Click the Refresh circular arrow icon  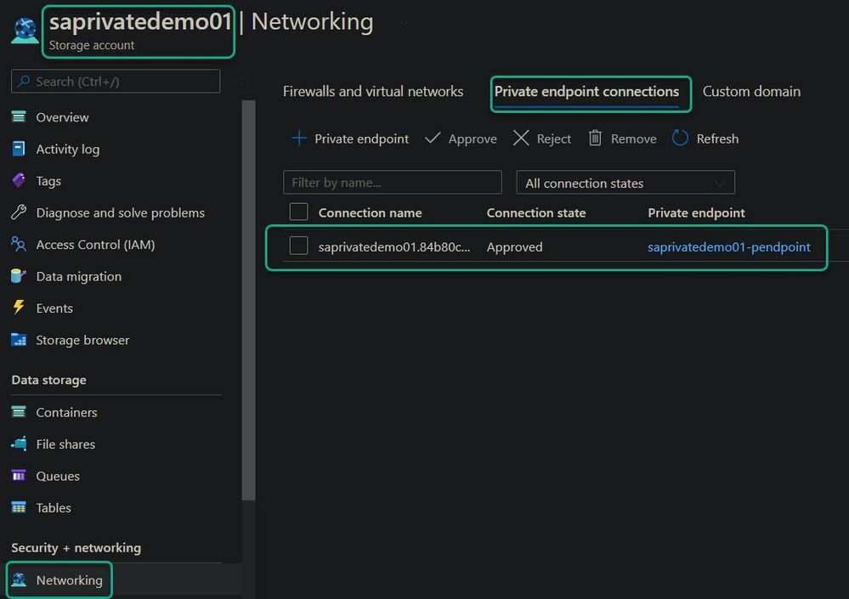(x=680, y=138)
